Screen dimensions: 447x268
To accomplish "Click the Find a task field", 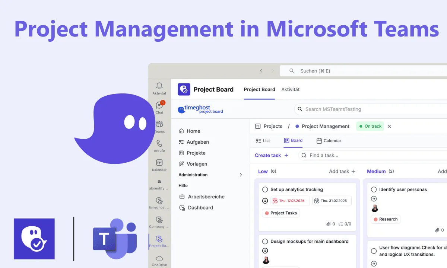I will pyautogui.click(x=372, y=155).
